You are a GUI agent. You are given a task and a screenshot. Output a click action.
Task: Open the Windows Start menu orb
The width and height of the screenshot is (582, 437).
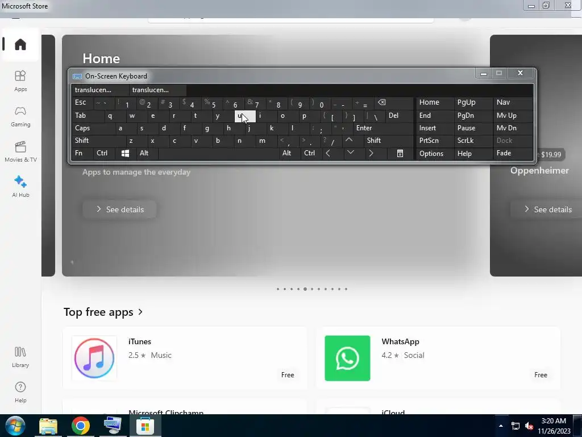pyautogui.click(x=14, y=426)
